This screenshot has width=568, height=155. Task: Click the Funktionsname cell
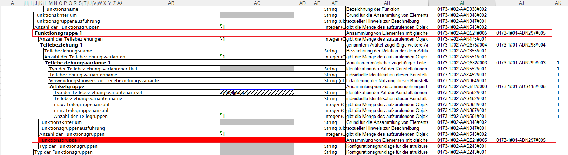(x=61, y=9)
